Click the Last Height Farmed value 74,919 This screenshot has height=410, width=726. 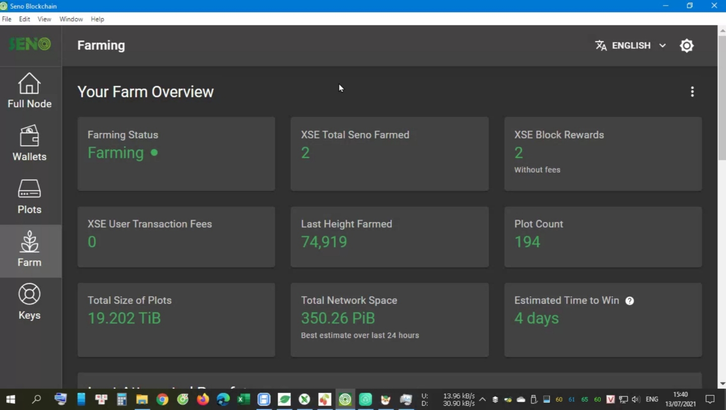click(x=324, y=242)
